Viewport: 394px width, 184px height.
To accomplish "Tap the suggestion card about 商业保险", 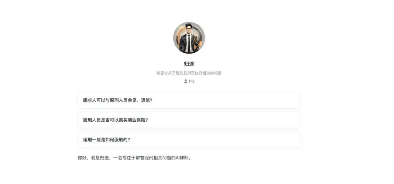I will pos(189,120).
